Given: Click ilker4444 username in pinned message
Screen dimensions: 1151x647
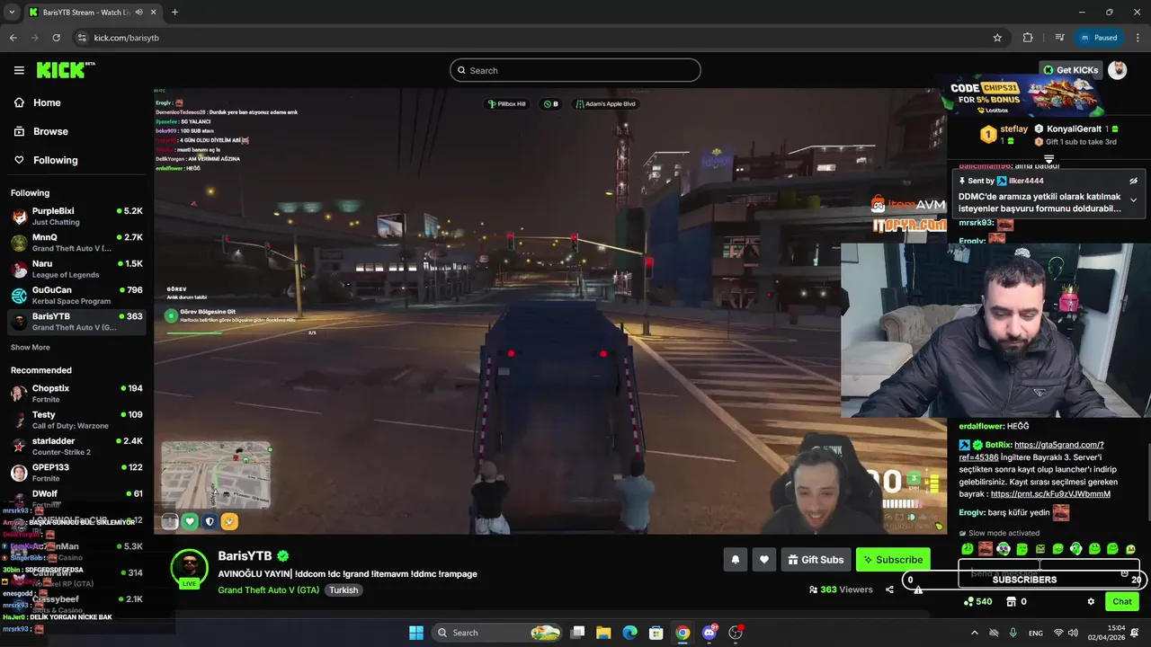Looking at the screenshot, I should pyautogui.click(x=1026, y=181).
